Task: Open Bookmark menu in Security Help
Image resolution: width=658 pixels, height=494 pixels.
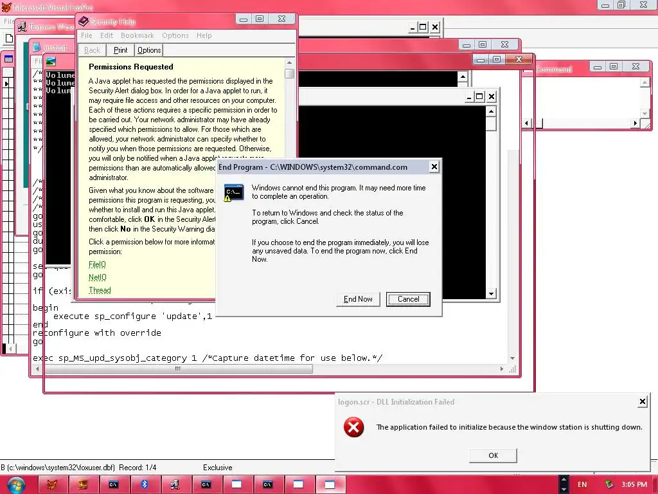Action: [x=138, y=35]
